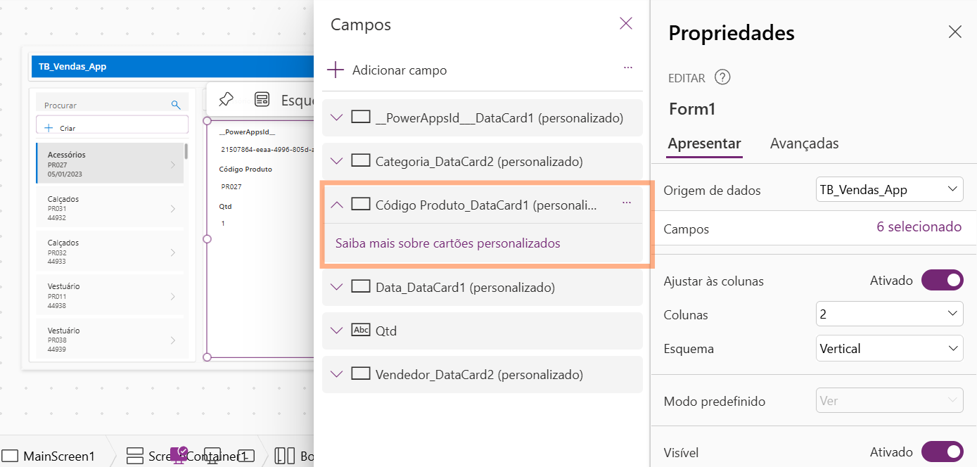Close the Campos panel
This screenshot has width=977, height=467.
(x=626, y=24)
